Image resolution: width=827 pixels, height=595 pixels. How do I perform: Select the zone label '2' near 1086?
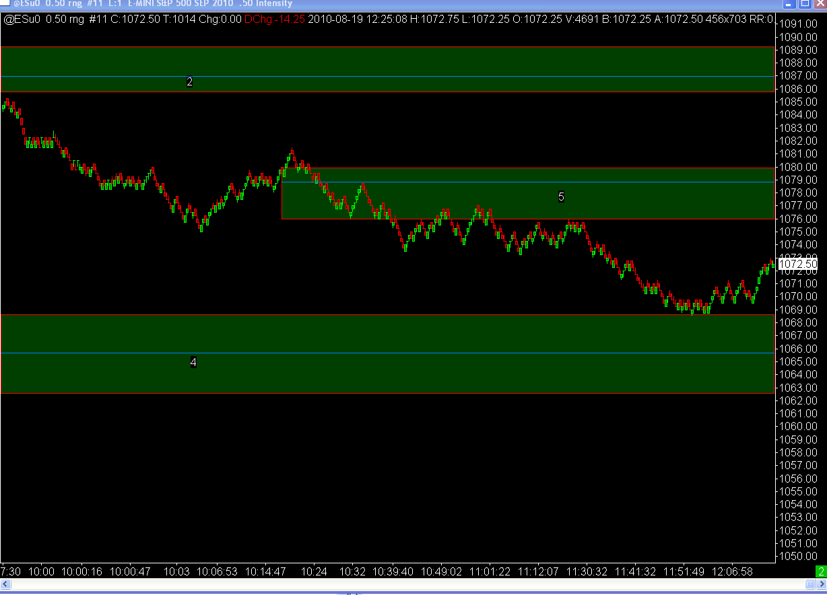pos(190,82)
